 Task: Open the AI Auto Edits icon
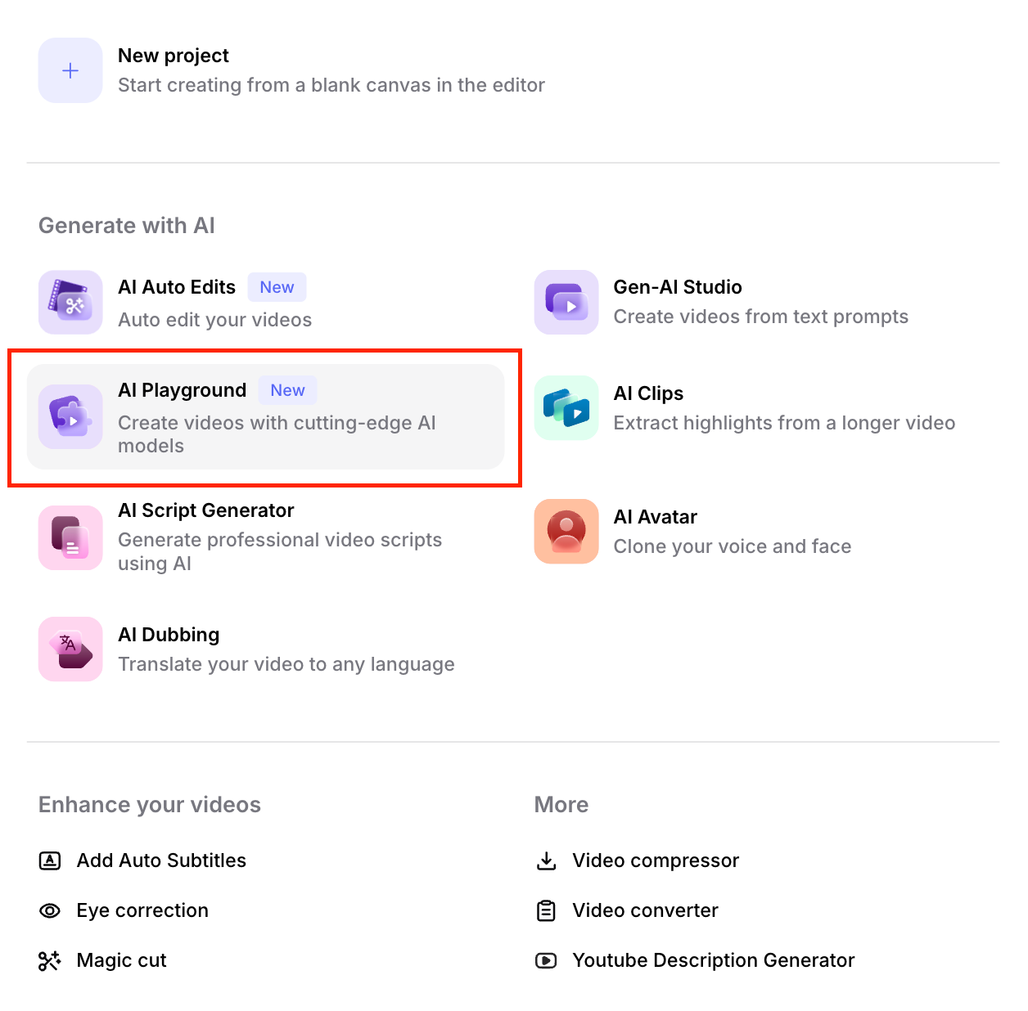click(70, 303)
